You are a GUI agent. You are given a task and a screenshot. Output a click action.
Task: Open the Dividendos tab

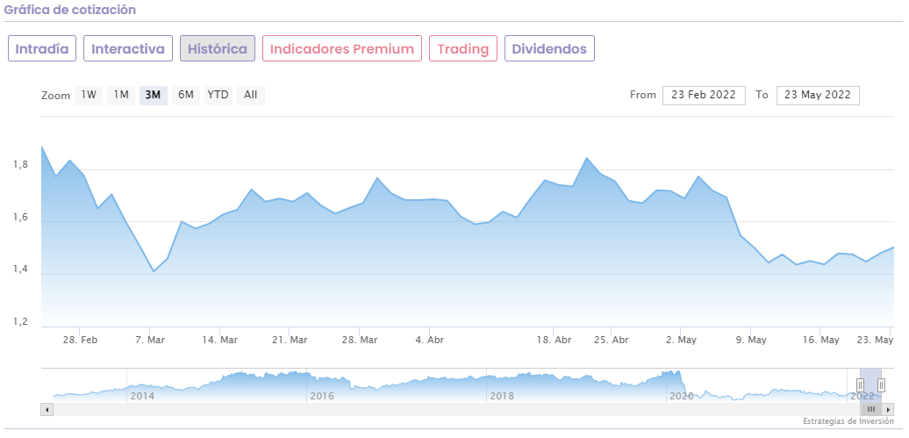[549, 48]
